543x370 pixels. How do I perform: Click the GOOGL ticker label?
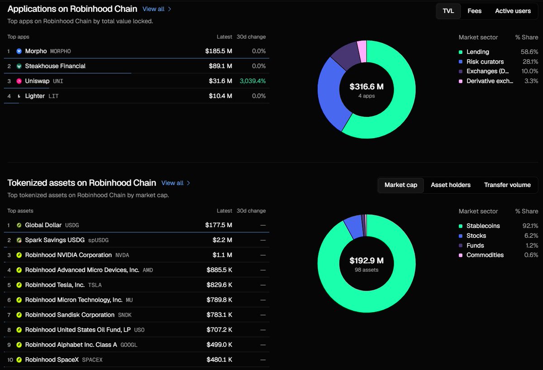129,345
